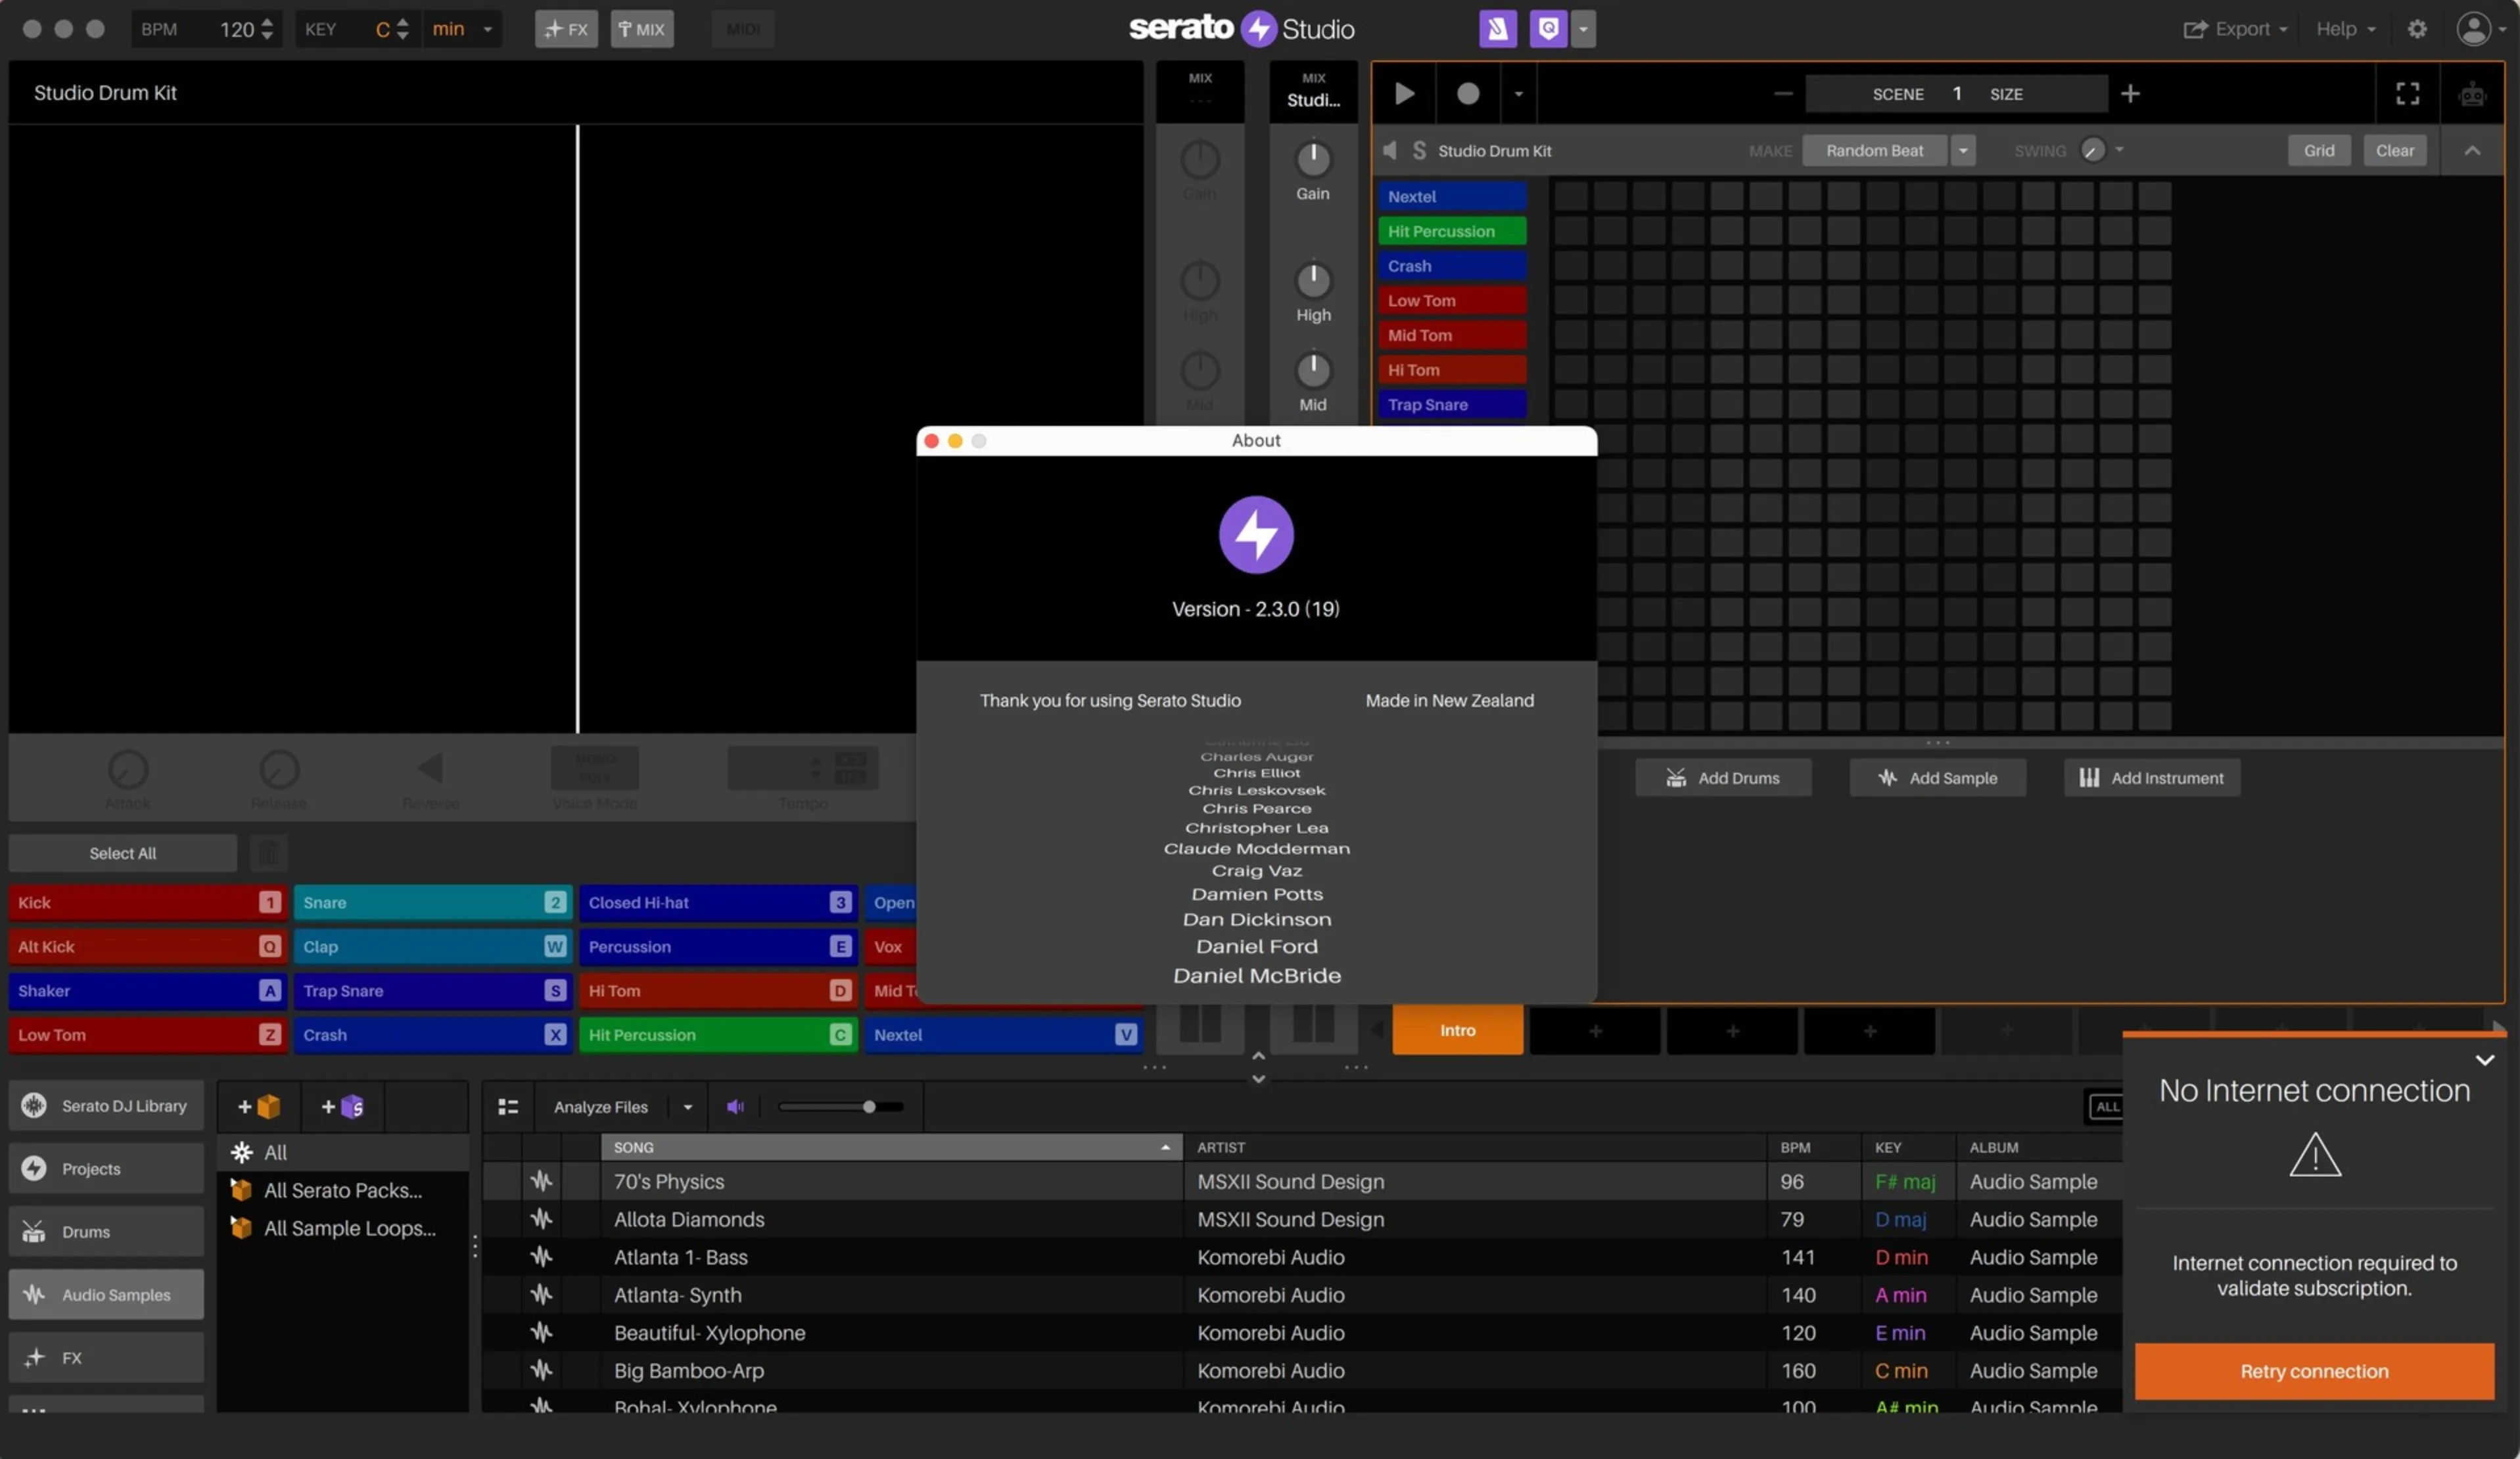This screenshot has width=2520, height=1459.
Task: Click Select All pads button
Action: pyautogui.click(x=122, y=853)
